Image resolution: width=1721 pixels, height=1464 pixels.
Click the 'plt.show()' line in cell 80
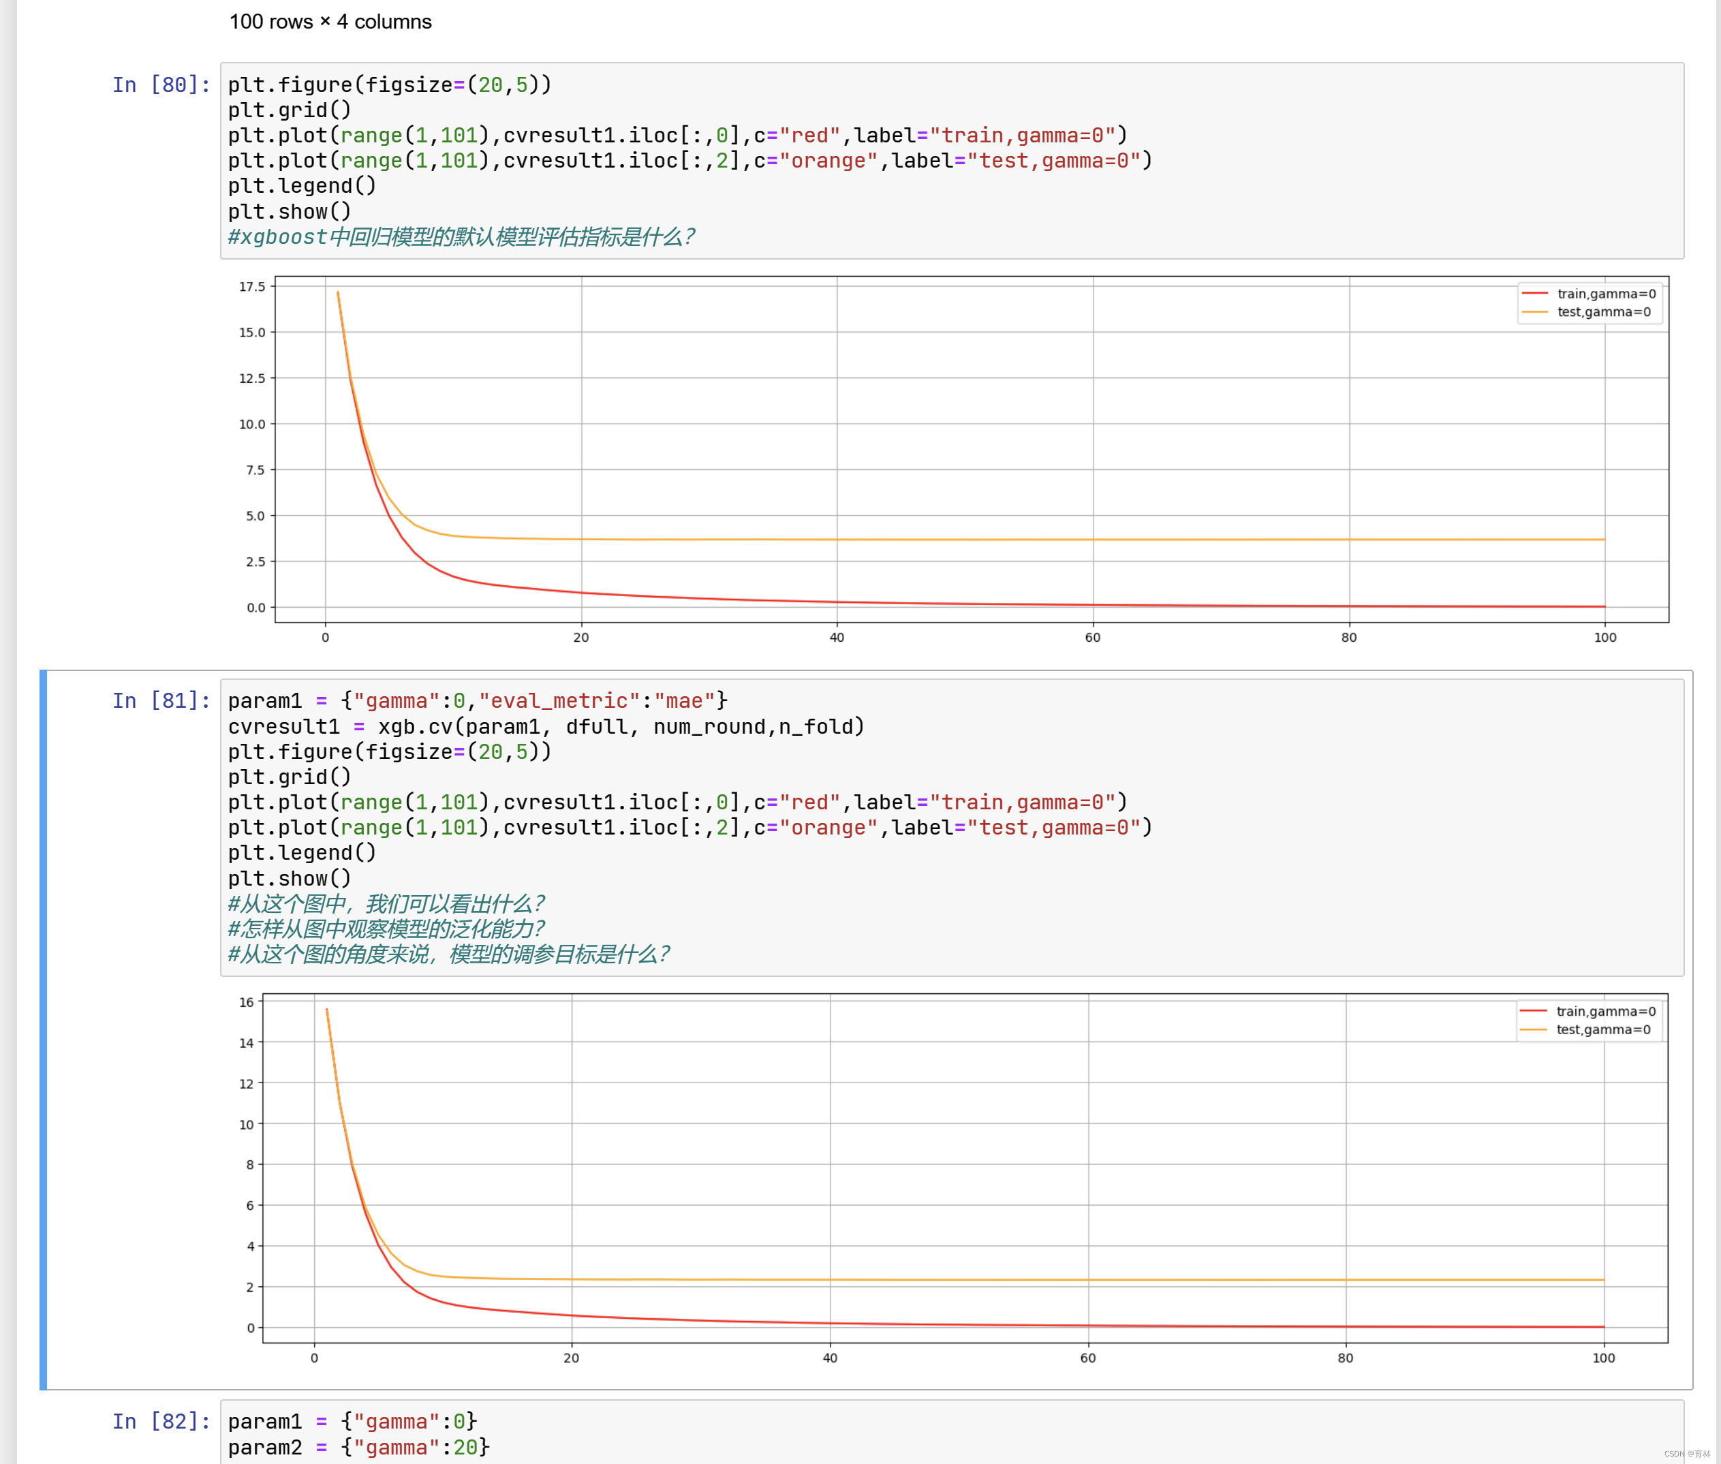click(x=290, y=212)
